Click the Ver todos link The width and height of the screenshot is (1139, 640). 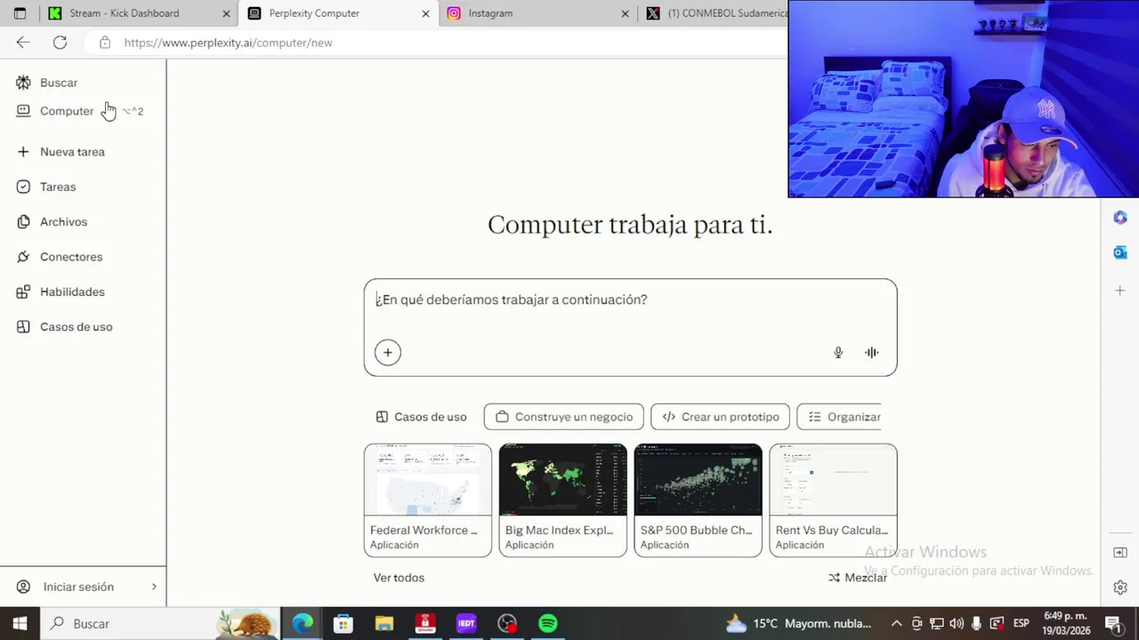(399, 578)
